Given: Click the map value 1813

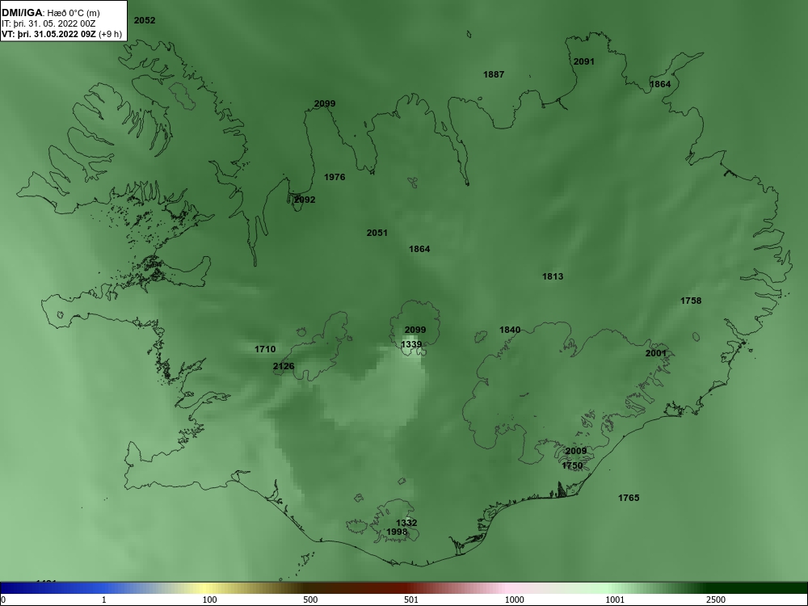Looking at the screenshot, I should (x=553, y=276).
